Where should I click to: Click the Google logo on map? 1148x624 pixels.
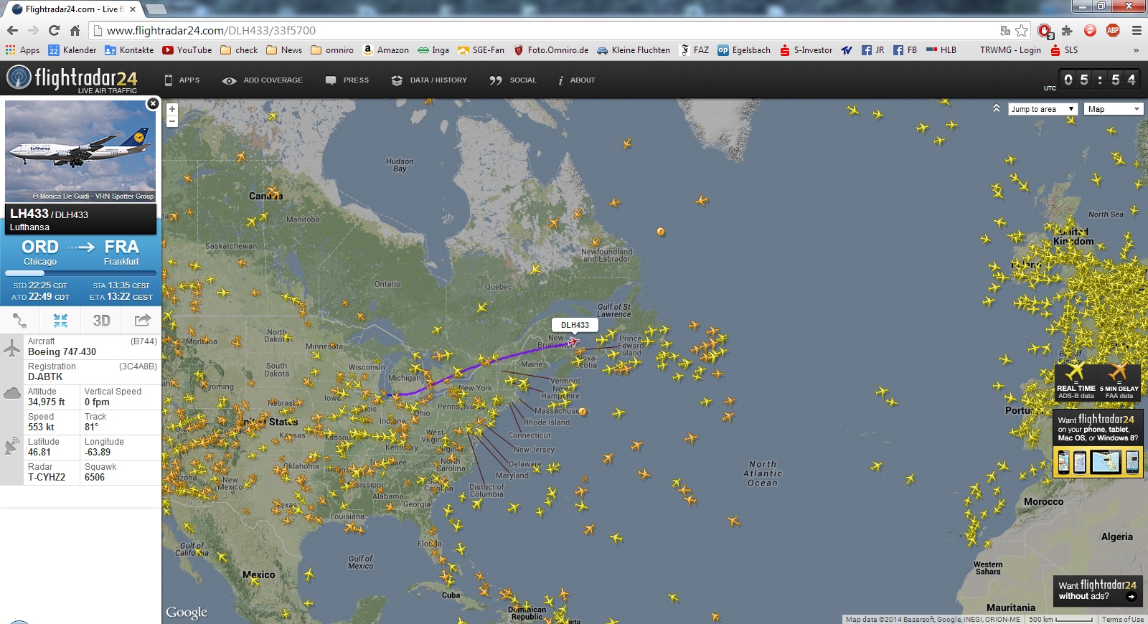[187, 612]
